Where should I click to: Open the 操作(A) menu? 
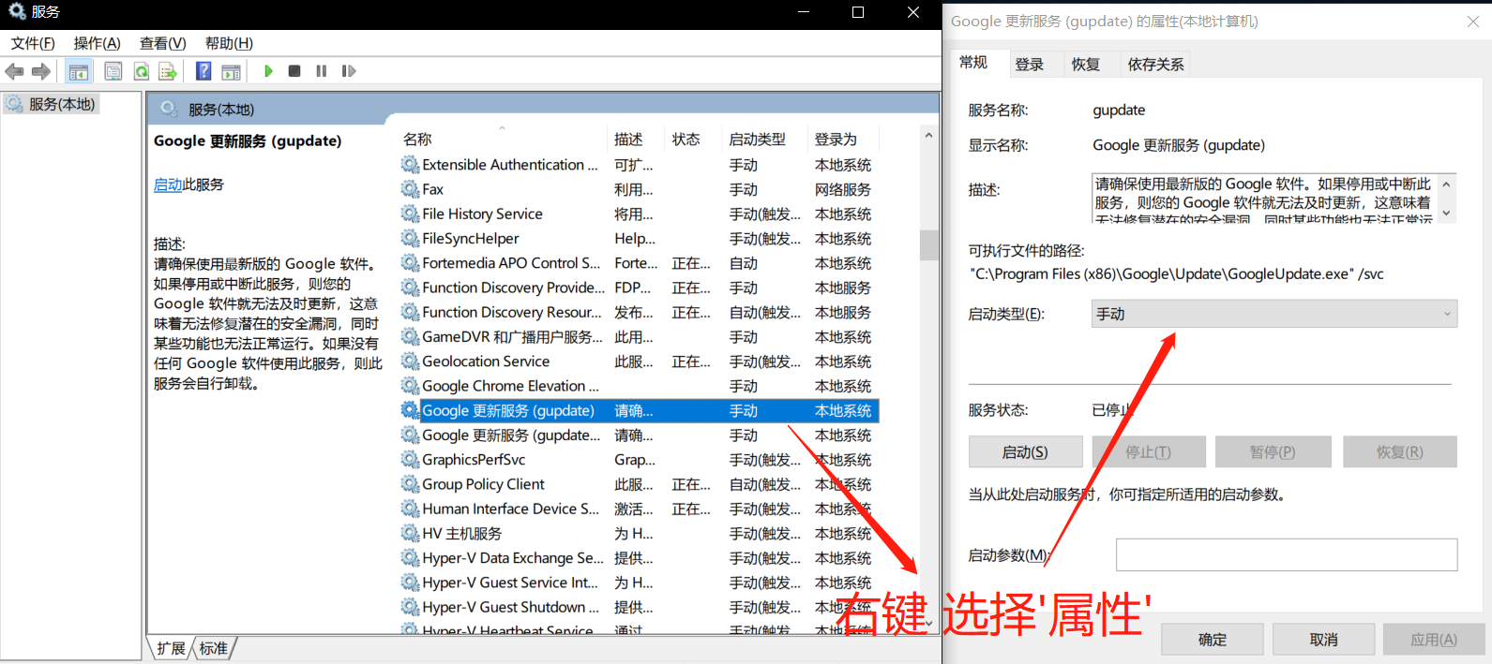click(x=97, y=43)
